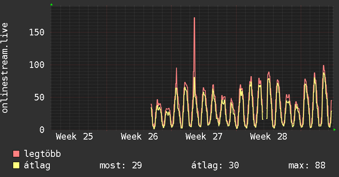Viewport: 339px width, 177px height.
Task: Click the green arrow at top of y-axis
Action: (51, 5)
